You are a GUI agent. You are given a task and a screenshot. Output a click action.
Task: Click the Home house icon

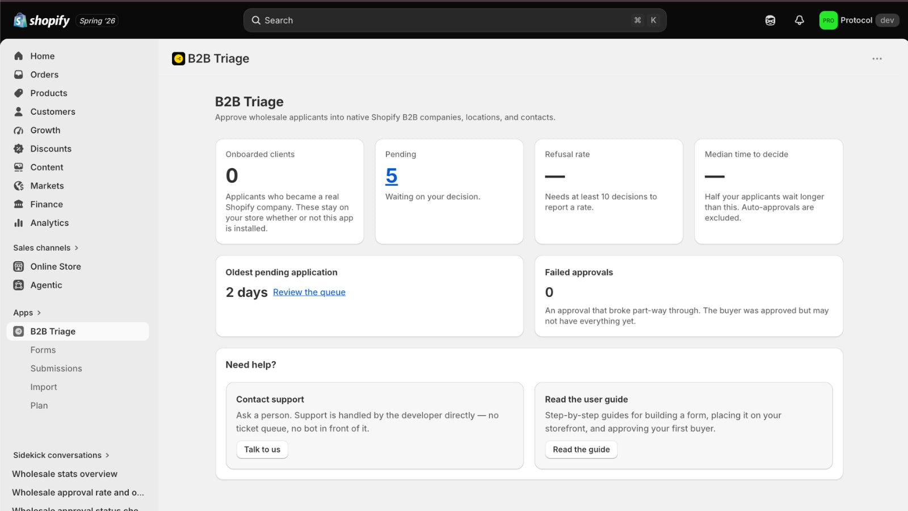tap(19, 56)
